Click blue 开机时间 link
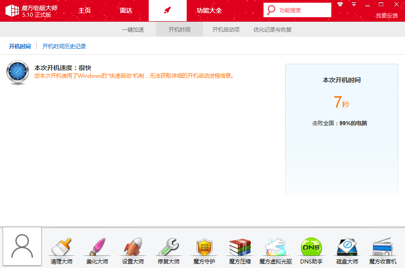The width and height of the screenshot is (405, 268). point(20,47)
